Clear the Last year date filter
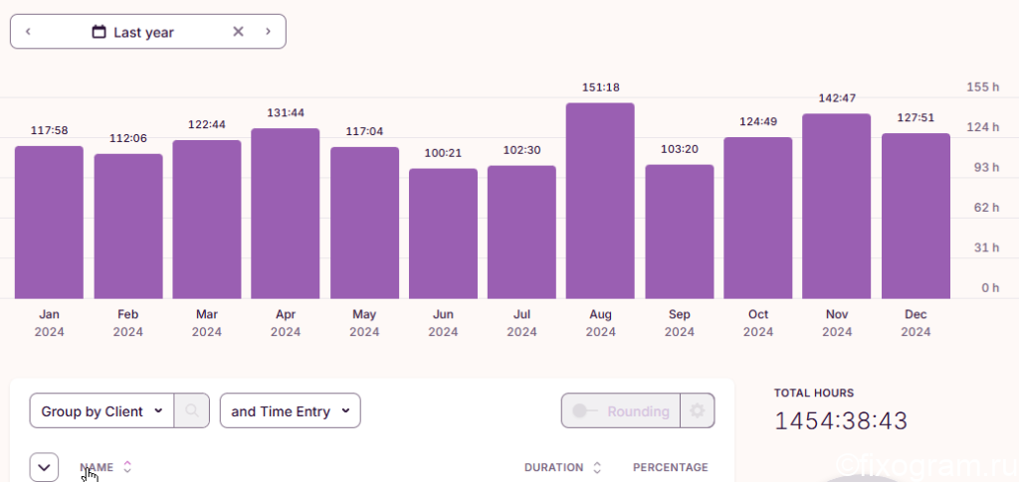 coord(238,31)
